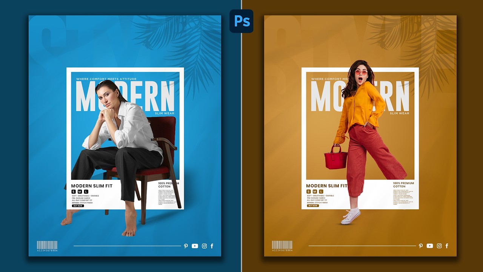The image size is (483, 272).
Task: Click SLIM WEAR text on blue poster
Action: (x=165, y=113)
